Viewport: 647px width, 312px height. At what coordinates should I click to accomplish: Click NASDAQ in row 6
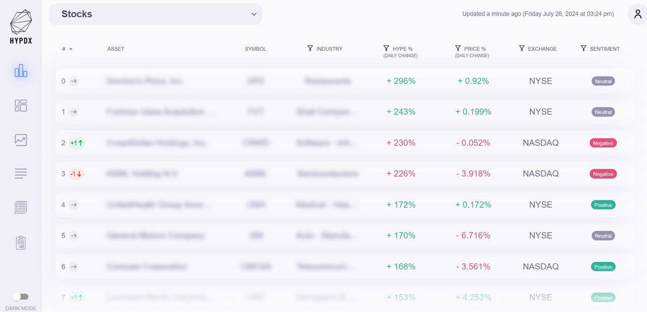tap(541, 267)
